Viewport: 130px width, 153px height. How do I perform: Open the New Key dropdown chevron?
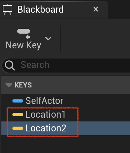[48, 38]
